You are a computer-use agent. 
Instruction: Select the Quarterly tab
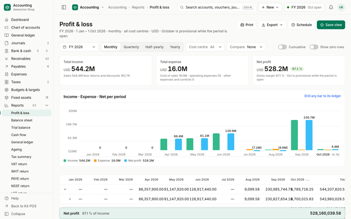click(x=131, y=47)
